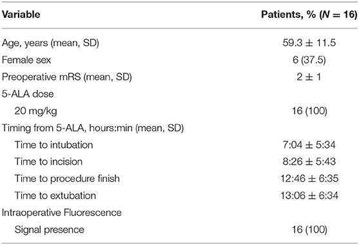Select the Time to incision label
This screenshot has width=359, height=245.
point(48,161)
